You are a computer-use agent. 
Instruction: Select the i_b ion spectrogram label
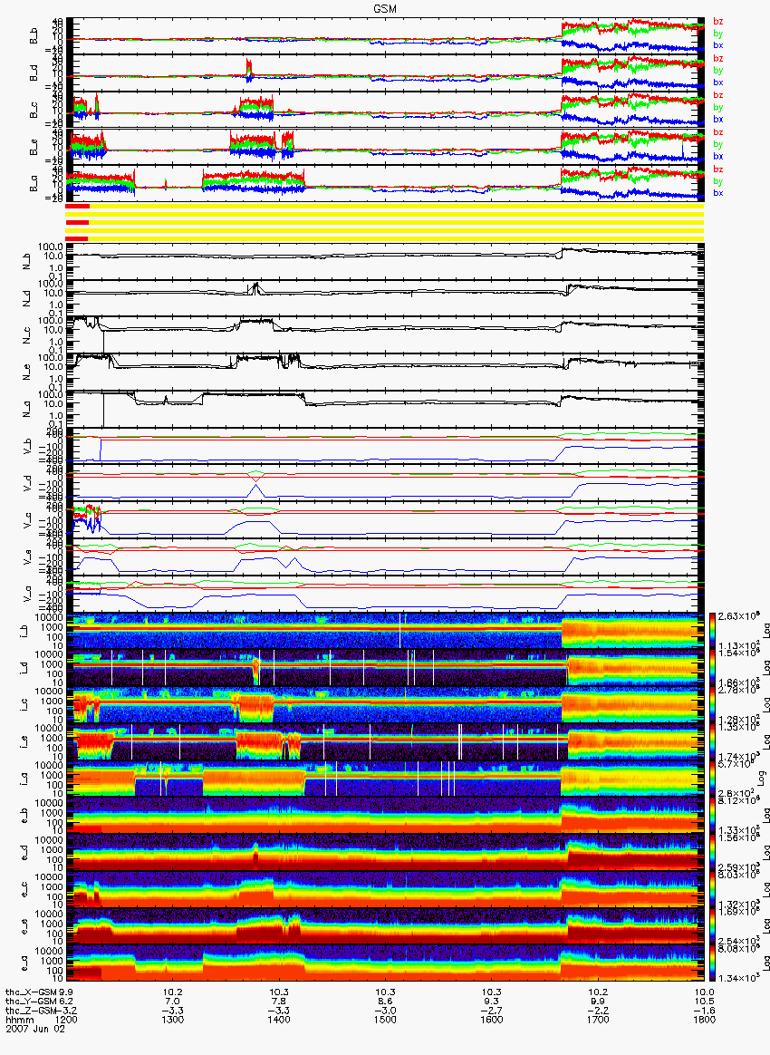click(x=24, y=631)
